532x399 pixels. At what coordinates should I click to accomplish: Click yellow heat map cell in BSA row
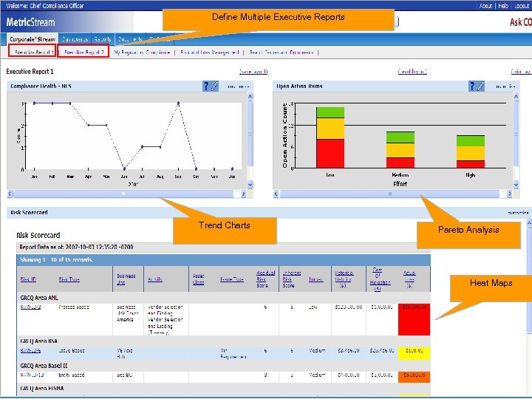414,353
